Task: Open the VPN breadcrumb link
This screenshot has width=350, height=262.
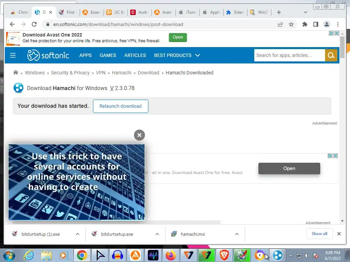Action: pyautogui.click(x=101, y=73)
